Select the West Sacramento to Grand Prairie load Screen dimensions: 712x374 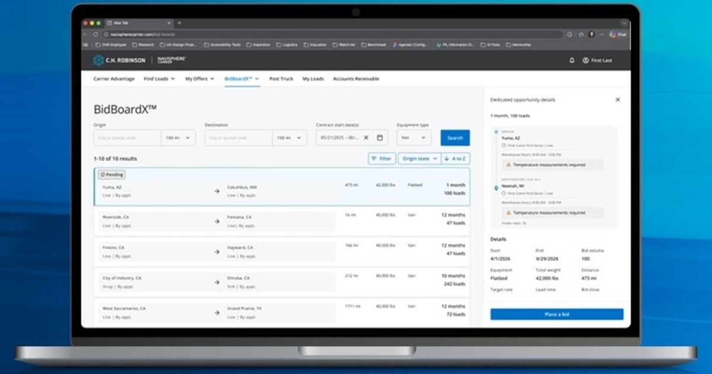tap(282, 312)
